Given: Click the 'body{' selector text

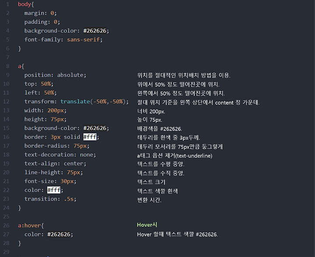Looking at the screenshot, I should 26,4.
